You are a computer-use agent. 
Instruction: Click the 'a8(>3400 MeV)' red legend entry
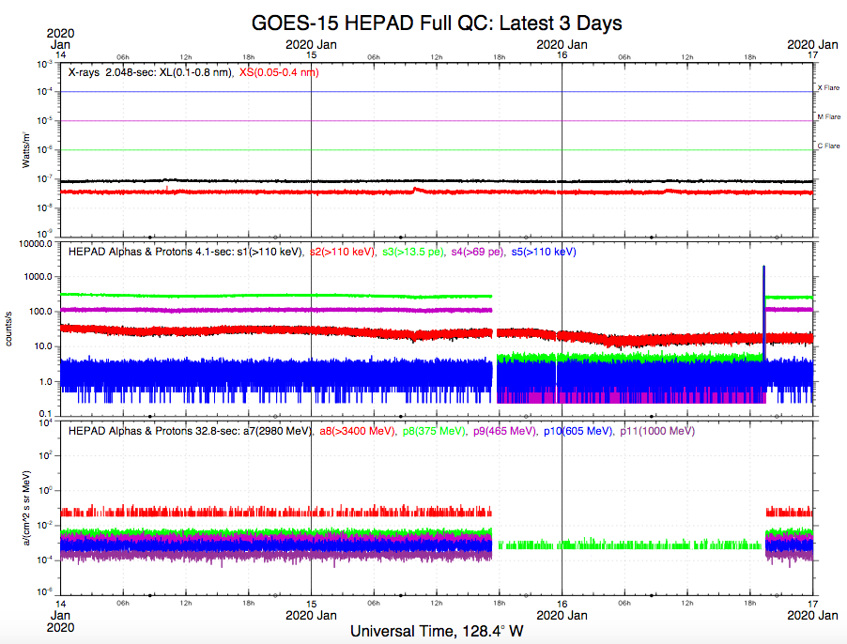(357, 431)
